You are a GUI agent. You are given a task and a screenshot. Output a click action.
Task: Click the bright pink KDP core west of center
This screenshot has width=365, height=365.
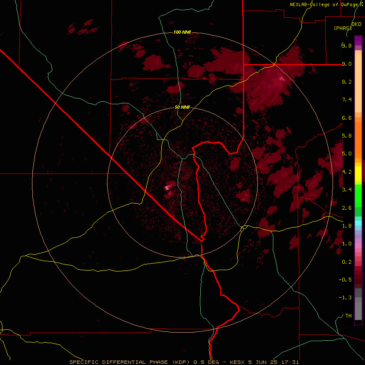click(167, 187)
